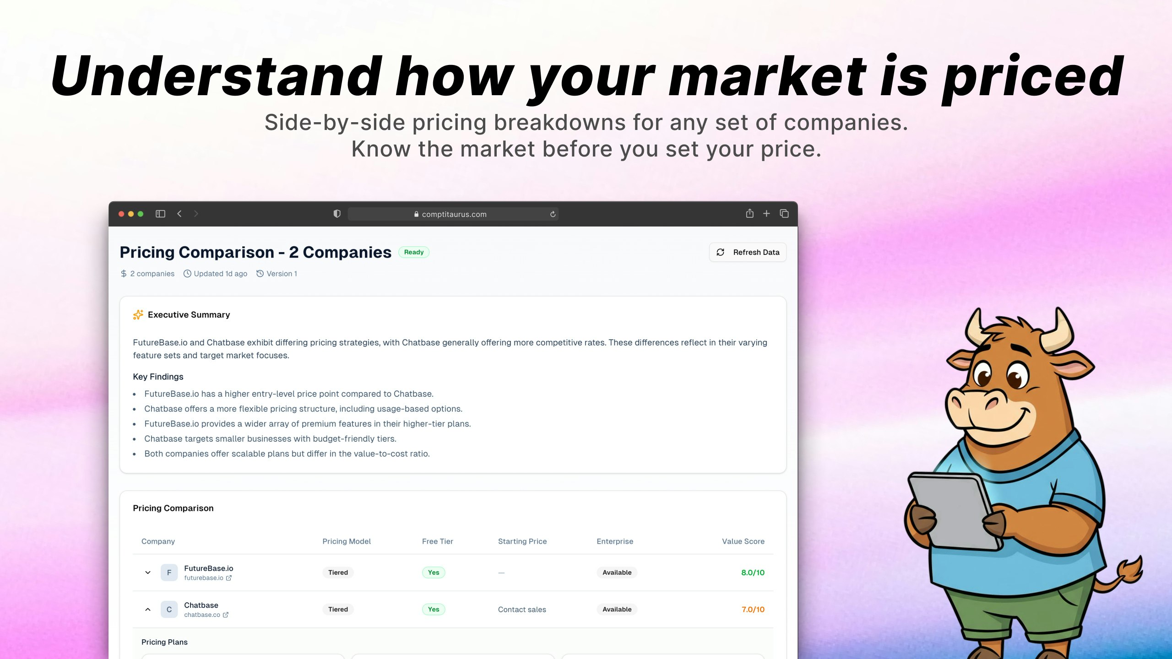This screenshot has height=659, width=1172.
Task: Click the Refresh Data button
Action: (x=747, y=252)
